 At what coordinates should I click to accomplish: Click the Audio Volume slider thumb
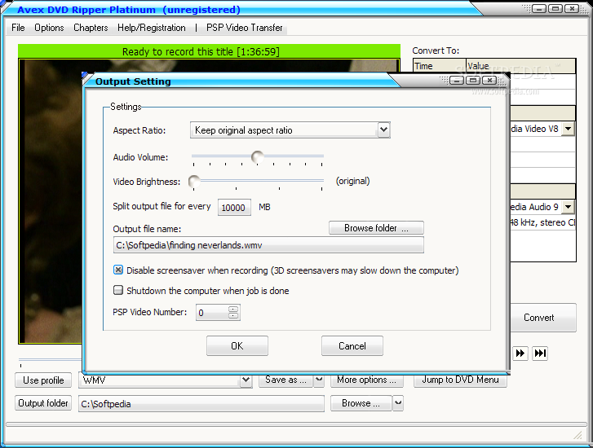[258, 156]
